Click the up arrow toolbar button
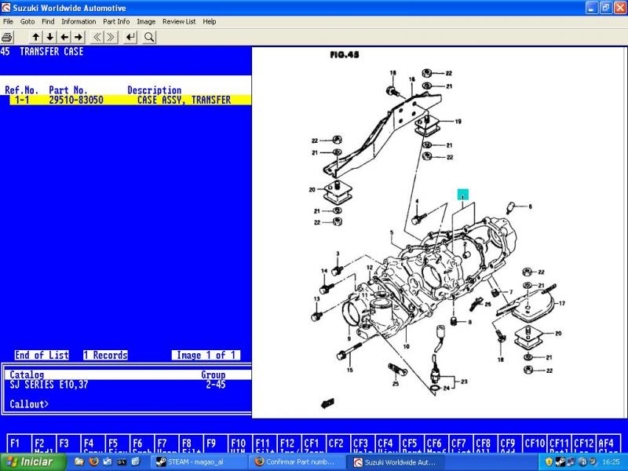The width and height of the screenshot is (628, 471). pos(35,37)
